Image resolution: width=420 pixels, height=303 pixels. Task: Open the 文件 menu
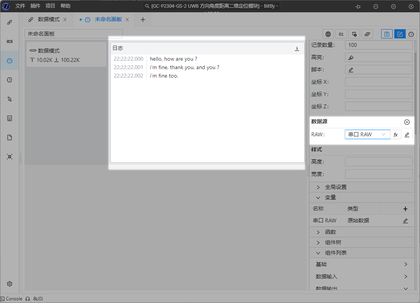[20, 6]
